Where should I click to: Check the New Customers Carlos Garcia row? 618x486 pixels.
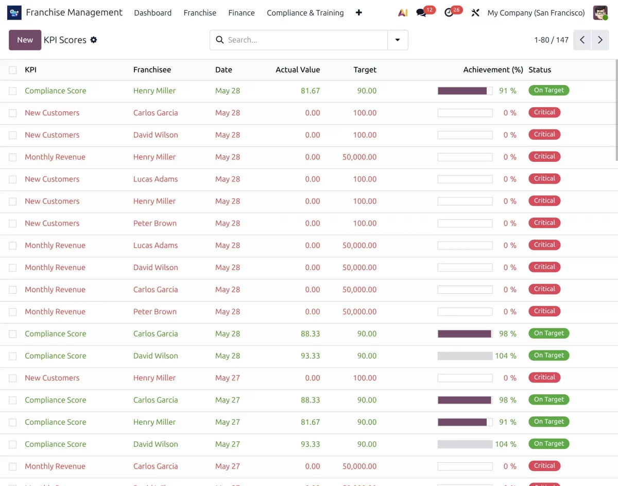point(13,113)
